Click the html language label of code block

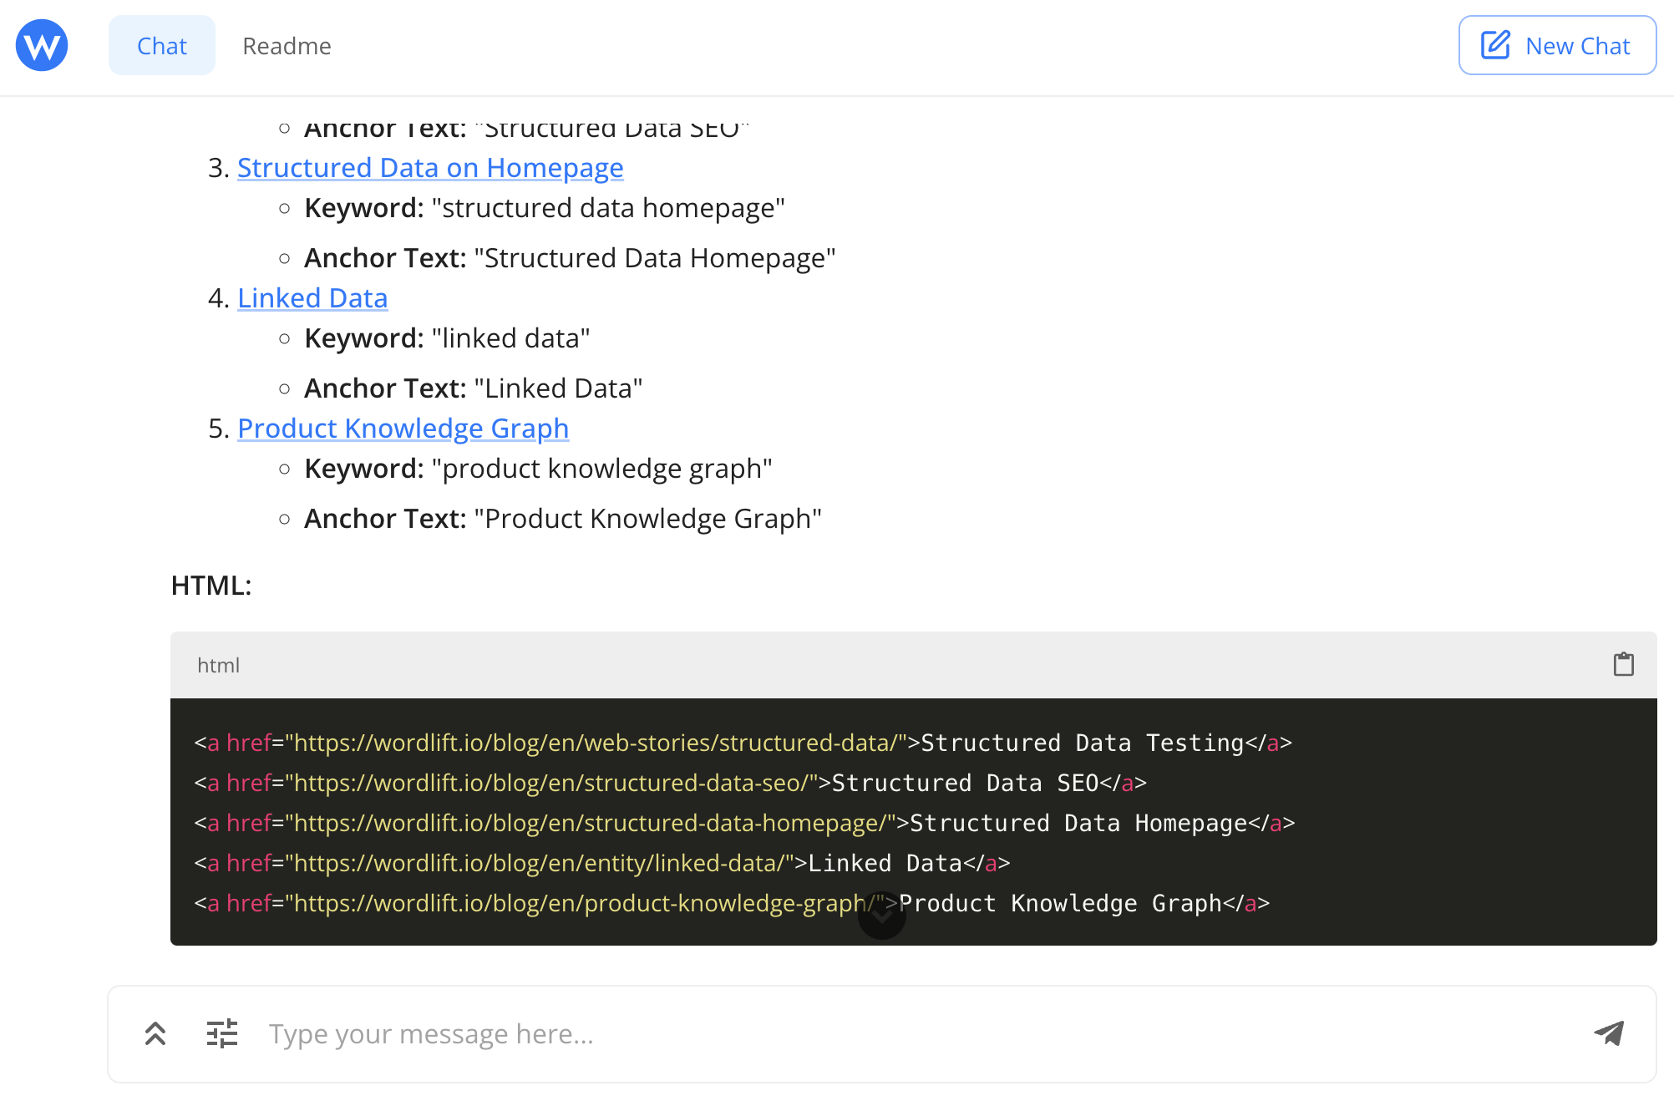point(218,665)
